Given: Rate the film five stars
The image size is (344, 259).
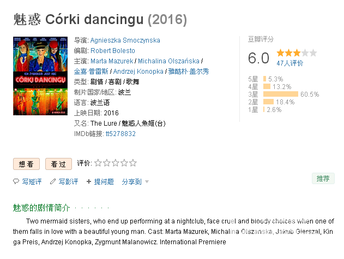Looking at the screenshot, I should [x=132, y=163].
